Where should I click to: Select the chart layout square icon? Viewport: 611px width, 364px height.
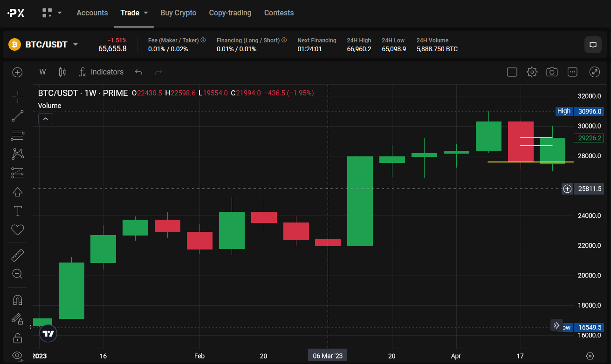click(512, 72)
